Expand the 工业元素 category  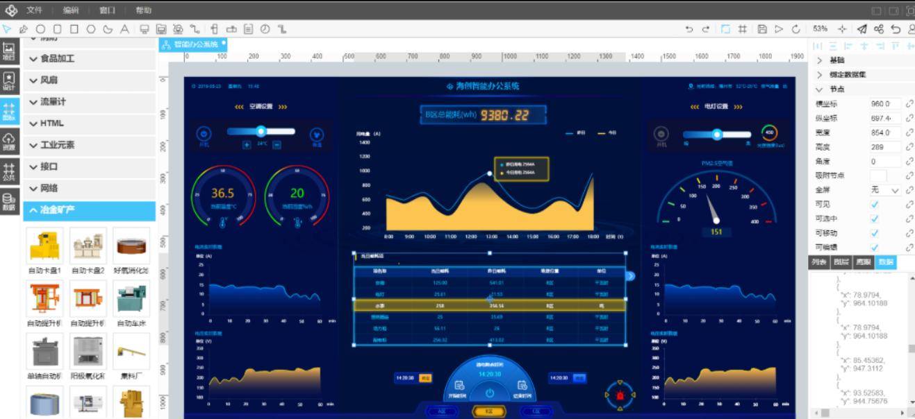(x=89, y=145)
